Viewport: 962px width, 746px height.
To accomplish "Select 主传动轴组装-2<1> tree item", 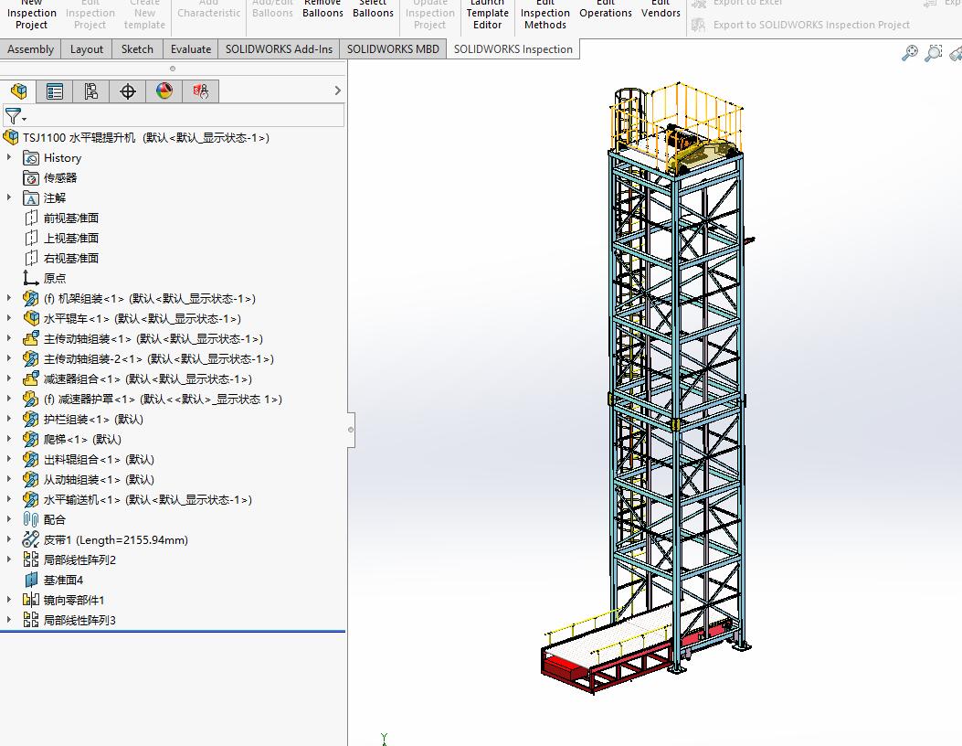I will click(x=159, y=359).
